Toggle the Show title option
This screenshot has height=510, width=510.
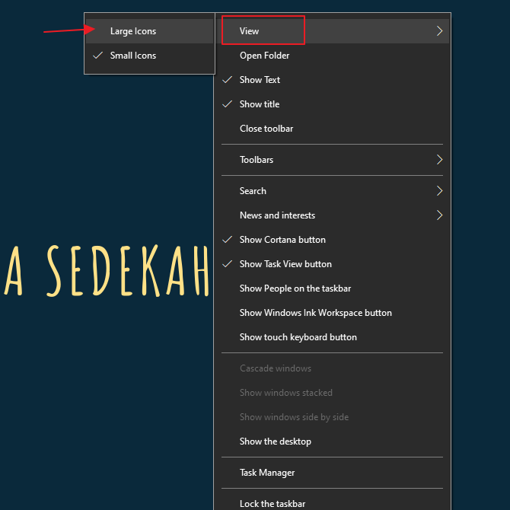pyautogui.click(x=260, y=104)
